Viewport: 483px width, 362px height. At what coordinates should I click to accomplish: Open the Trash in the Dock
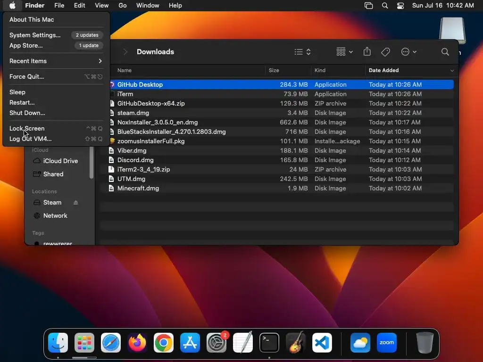[425, 343]
